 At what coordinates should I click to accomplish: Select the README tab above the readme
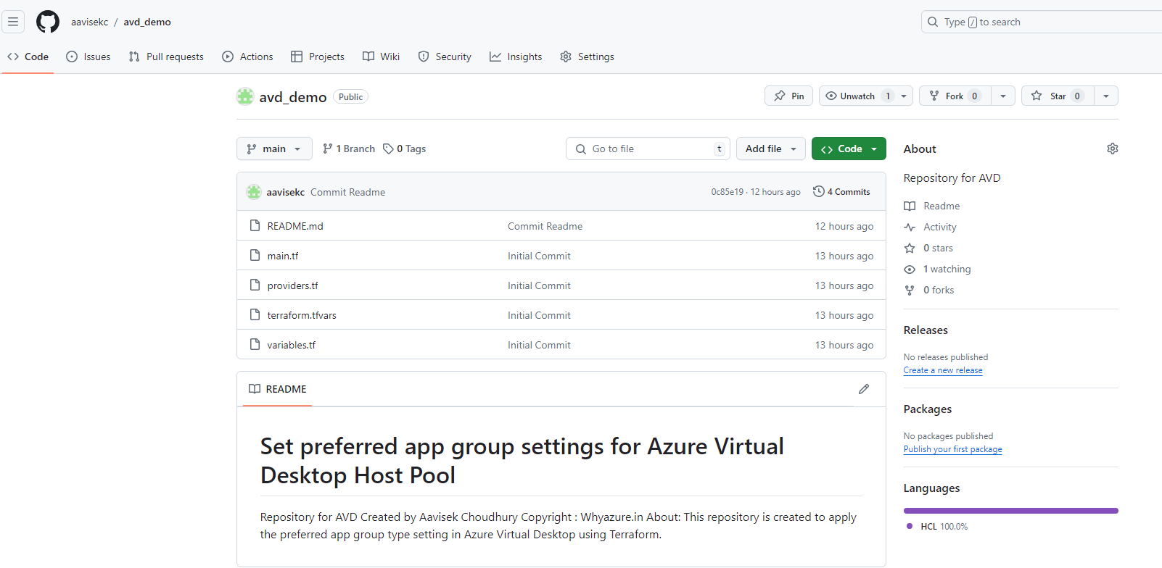(278, 389)
